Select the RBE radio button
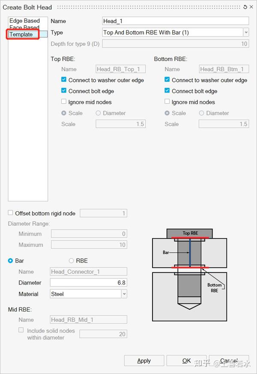257x374 pixels. pos(72,260)
